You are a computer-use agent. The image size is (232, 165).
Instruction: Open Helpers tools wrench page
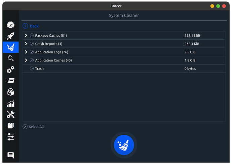(x=11, y=115)
